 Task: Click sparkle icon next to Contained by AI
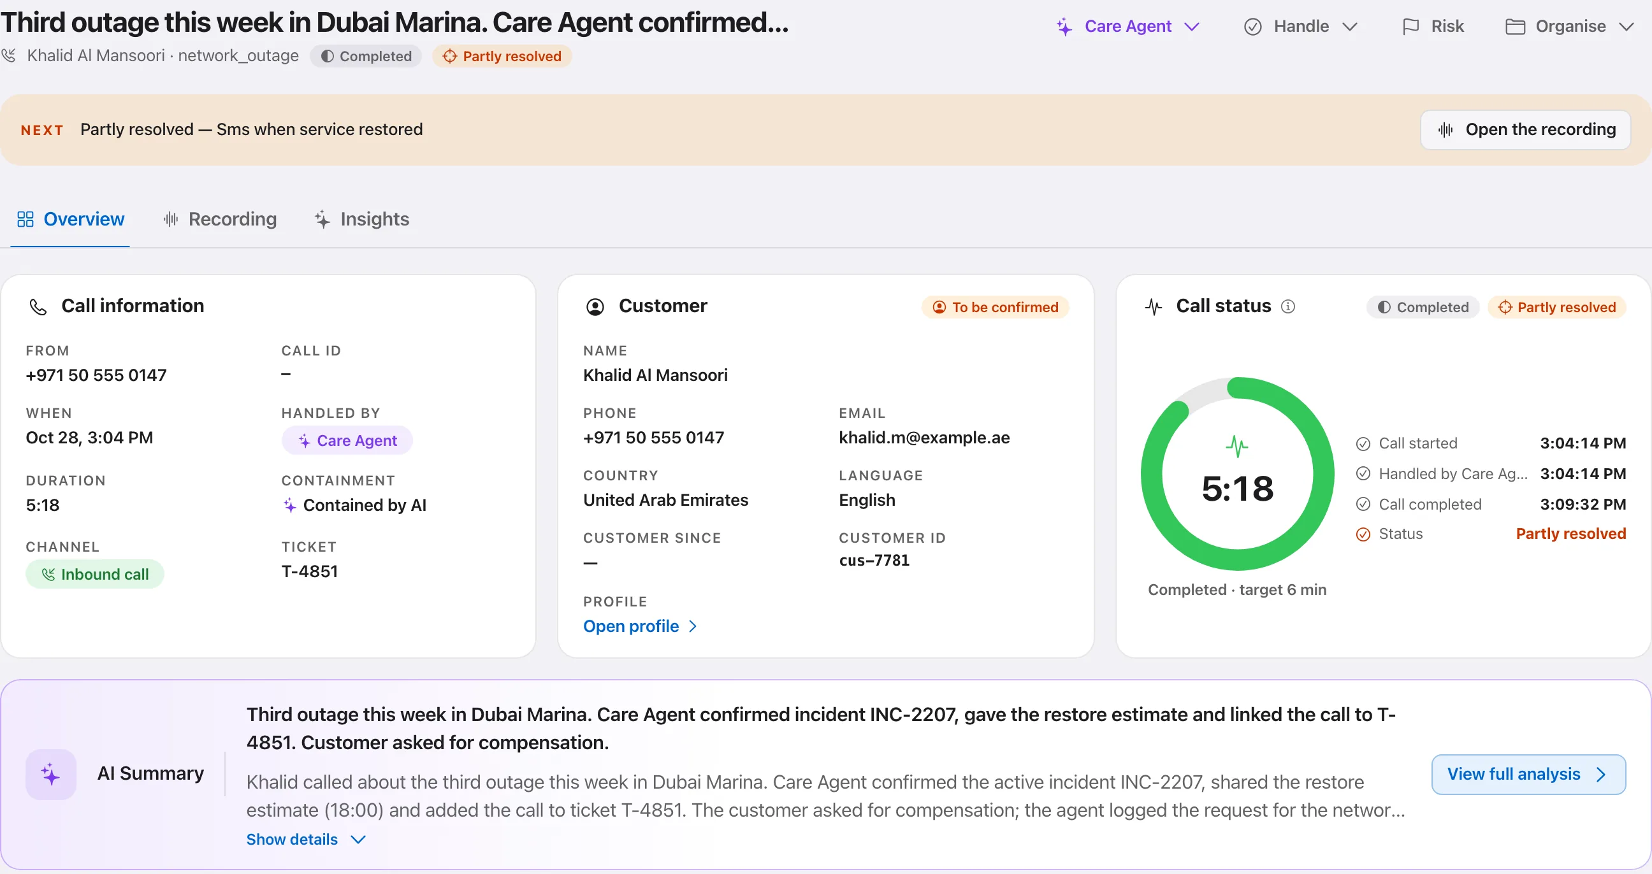(290, 505)
